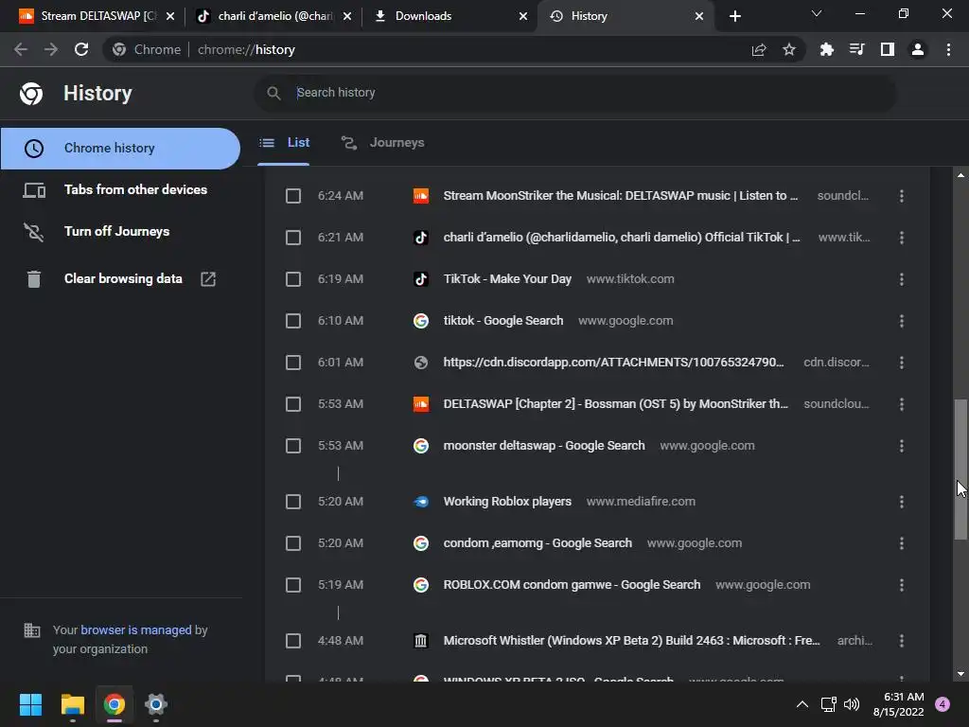Check the 6:01 AM discordapp entry checkbox
Image resolution: width=969 pixels, height=727 pixels.
tap(293, 363)
